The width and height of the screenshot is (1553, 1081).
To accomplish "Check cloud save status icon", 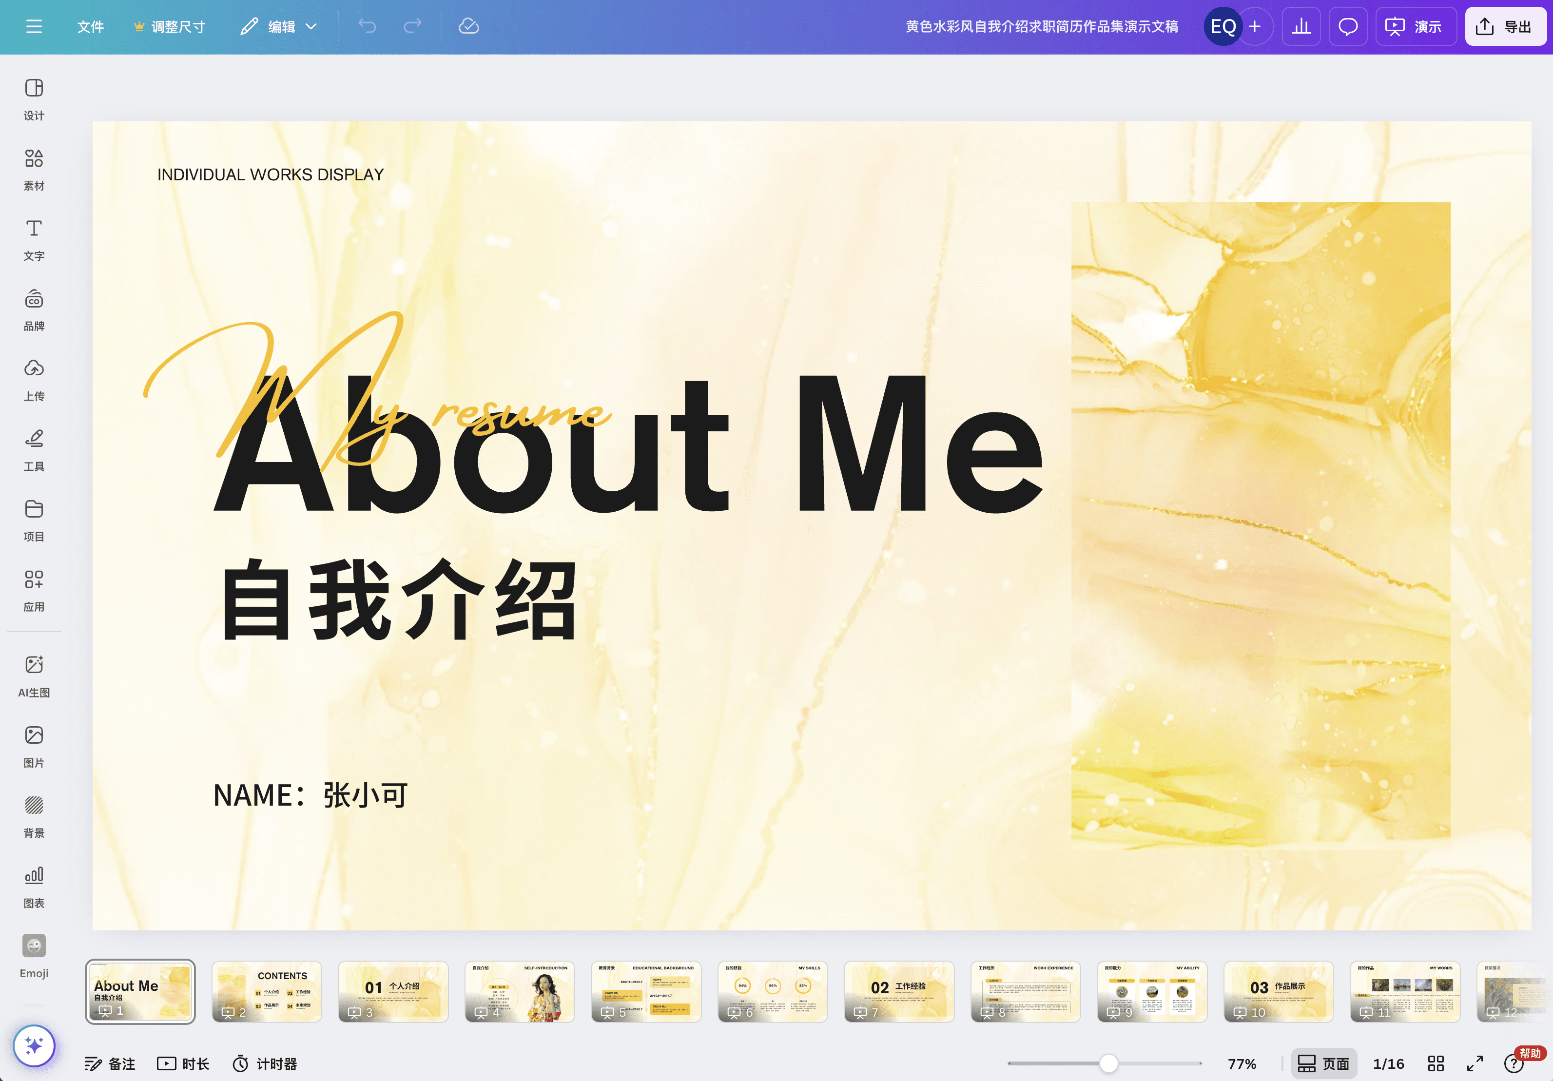I will pos(469,26).
